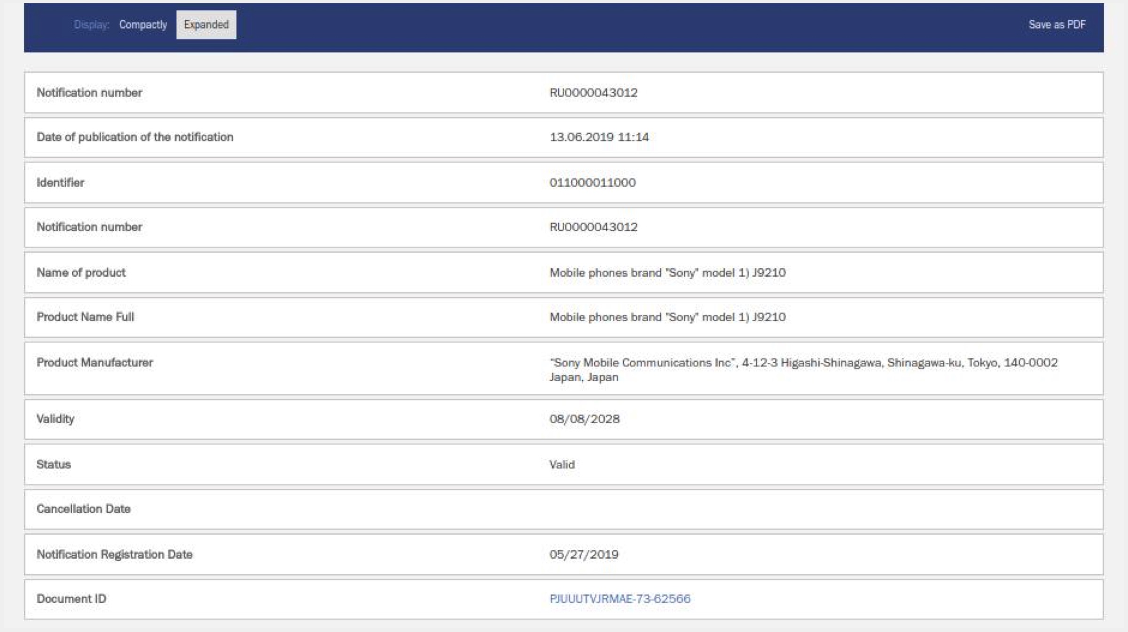This screenshot has width=1128, height=632.
Task: Click the Status value Valid
Action: click(562, 465)
